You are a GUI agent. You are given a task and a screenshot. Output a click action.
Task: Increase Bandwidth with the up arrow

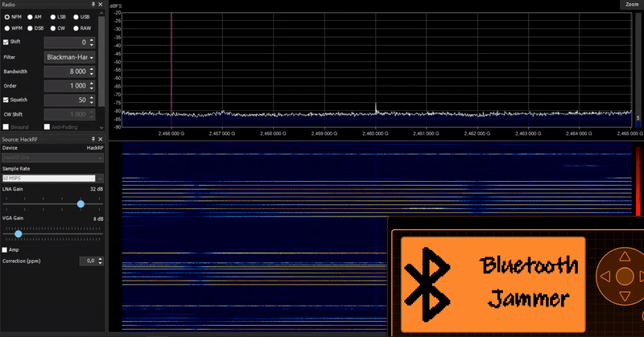click(92, 69)
